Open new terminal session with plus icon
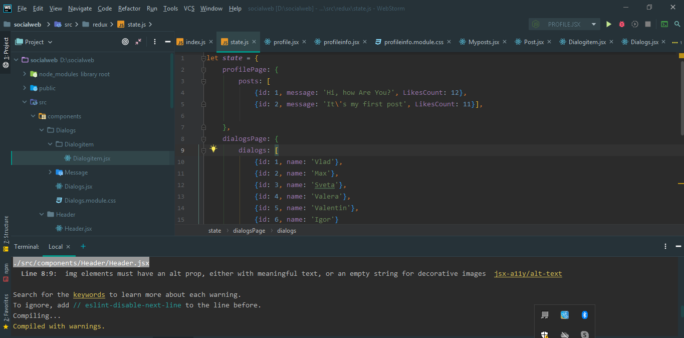This screenshot has height=338, width=684. 83,246
